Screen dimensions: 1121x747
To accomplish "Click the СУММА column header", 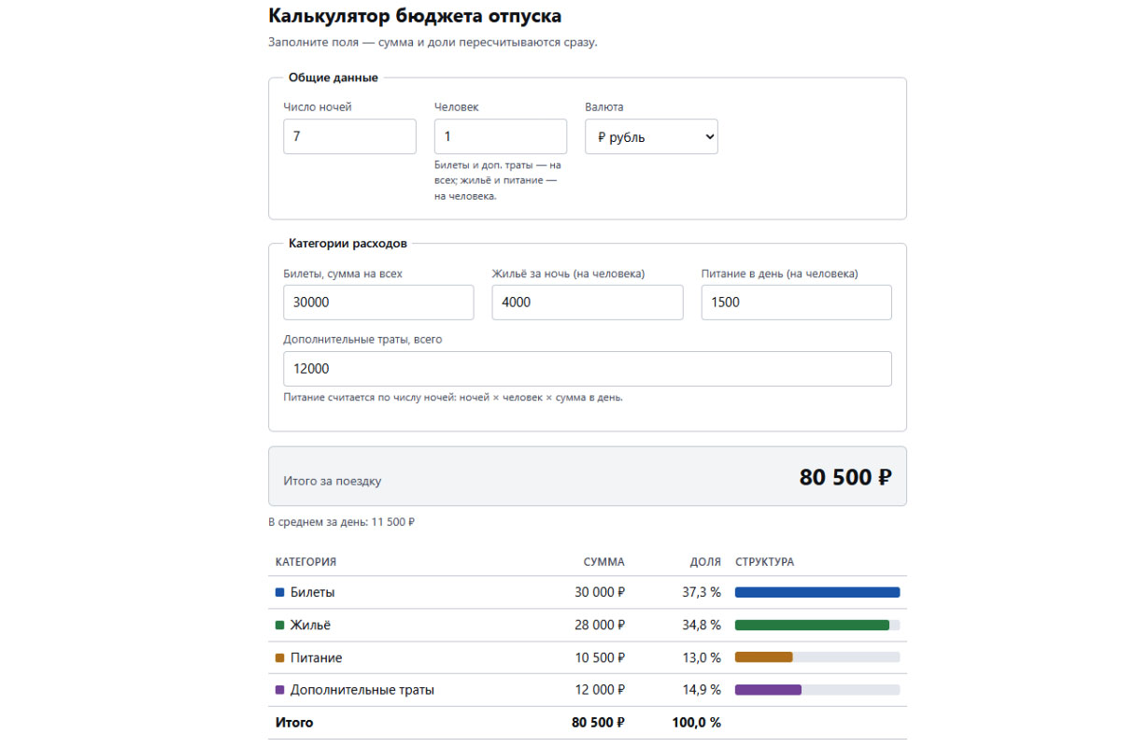I will pyautogui.click(x=604, y=562).
